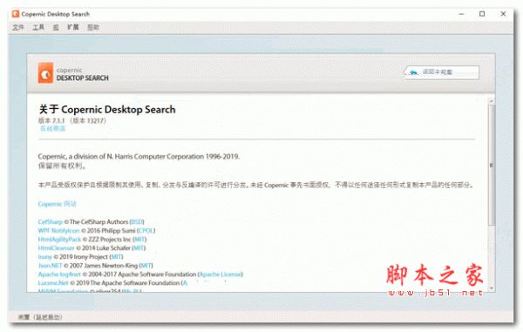The image size is (523, 332).
Task: Open MIT link on HtmlAgilityPack row
Action: (139, 239)
